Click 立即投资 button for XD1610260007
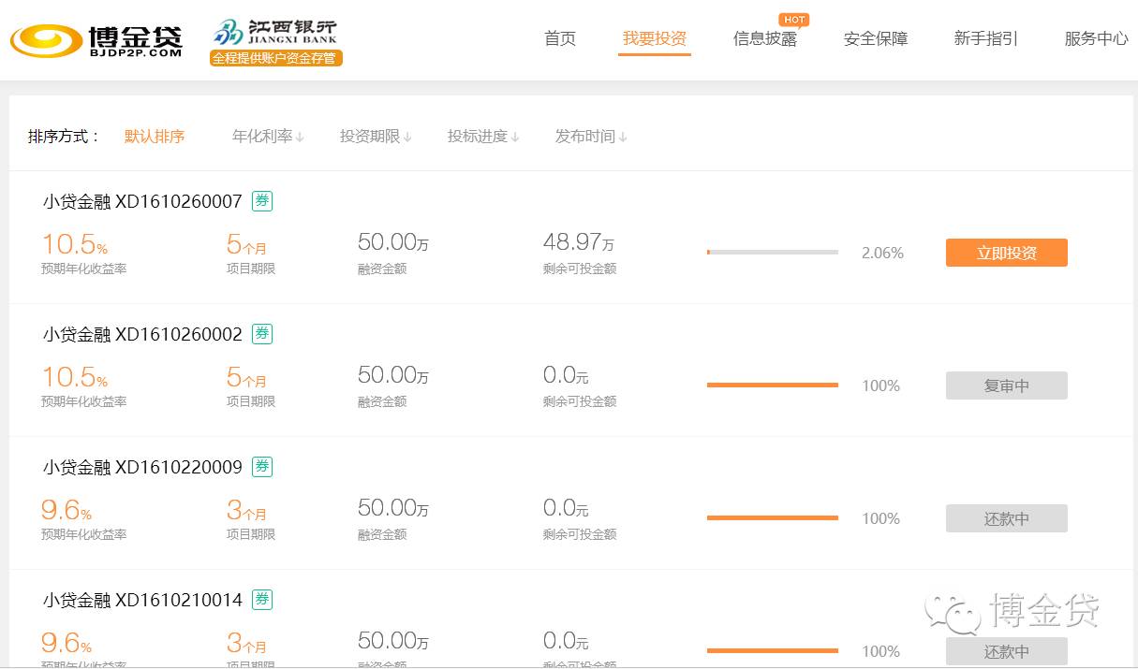The width and height of the screenshot is (1138, 669). click(1007, 253)
